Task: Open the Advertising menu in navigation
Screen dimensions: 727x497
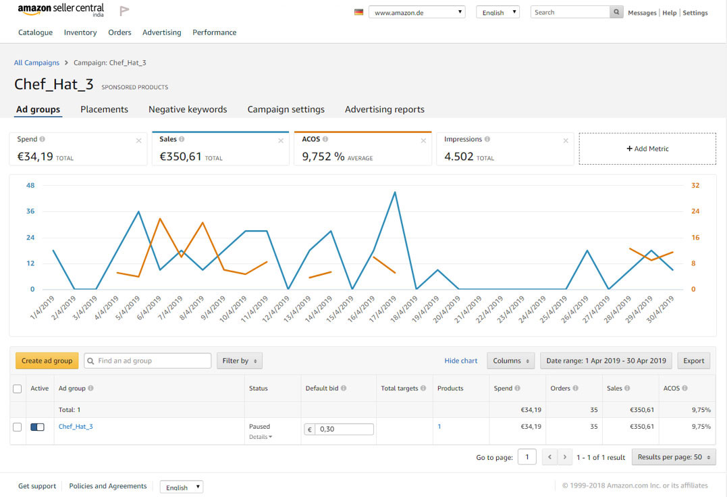Action: (161, 32)
